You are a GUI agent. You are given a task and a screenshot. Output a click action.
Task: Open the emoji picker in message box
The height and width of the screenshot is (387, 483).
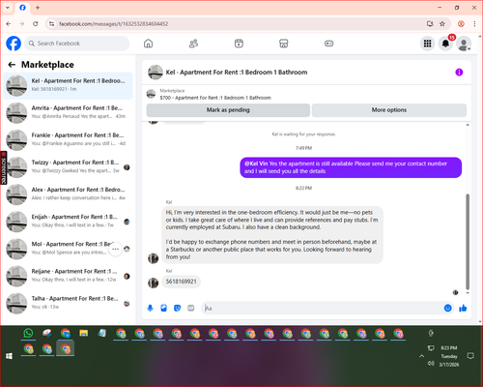(447, 308)
